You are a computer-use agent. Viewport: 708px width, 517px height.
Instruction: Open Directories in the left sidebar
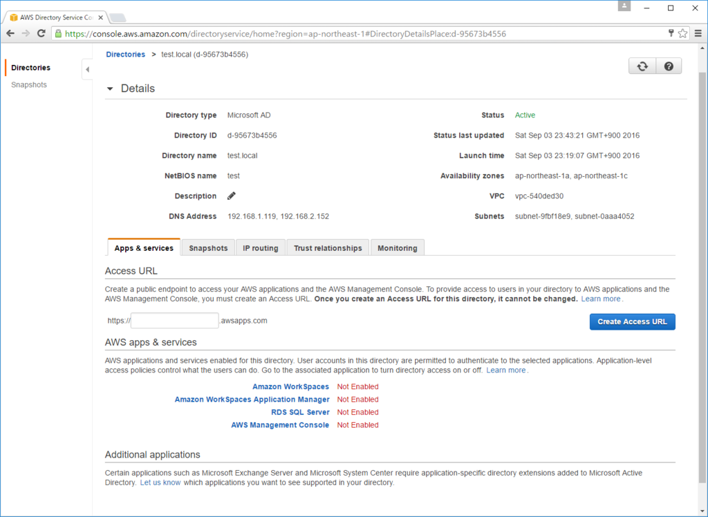click(x=30, y=68)
